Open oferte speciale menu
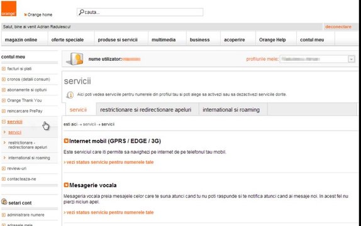Image resolution: width=361 pixels, height=226 pixels. pos(67,40)
